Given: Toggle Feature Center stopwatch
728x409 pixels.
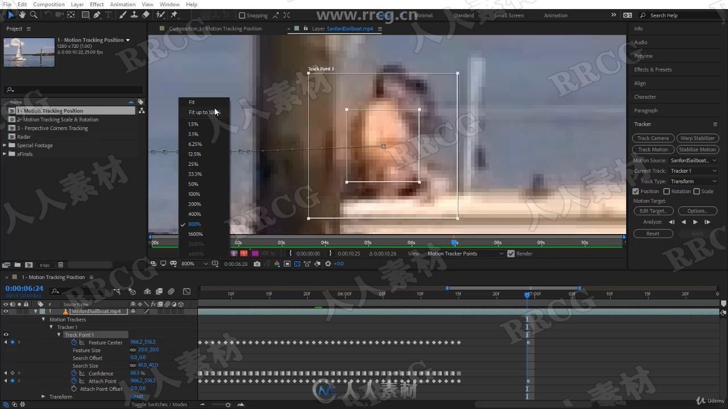Looking at the screenshot, I should pyautogui.click(x=74, y=343).
